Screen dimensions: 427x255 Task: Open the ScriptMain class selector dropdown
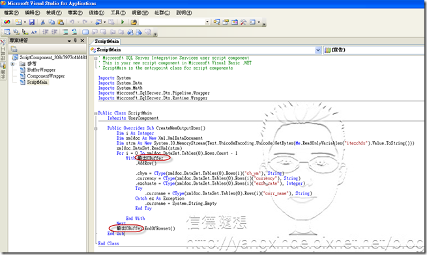(317, 50)
